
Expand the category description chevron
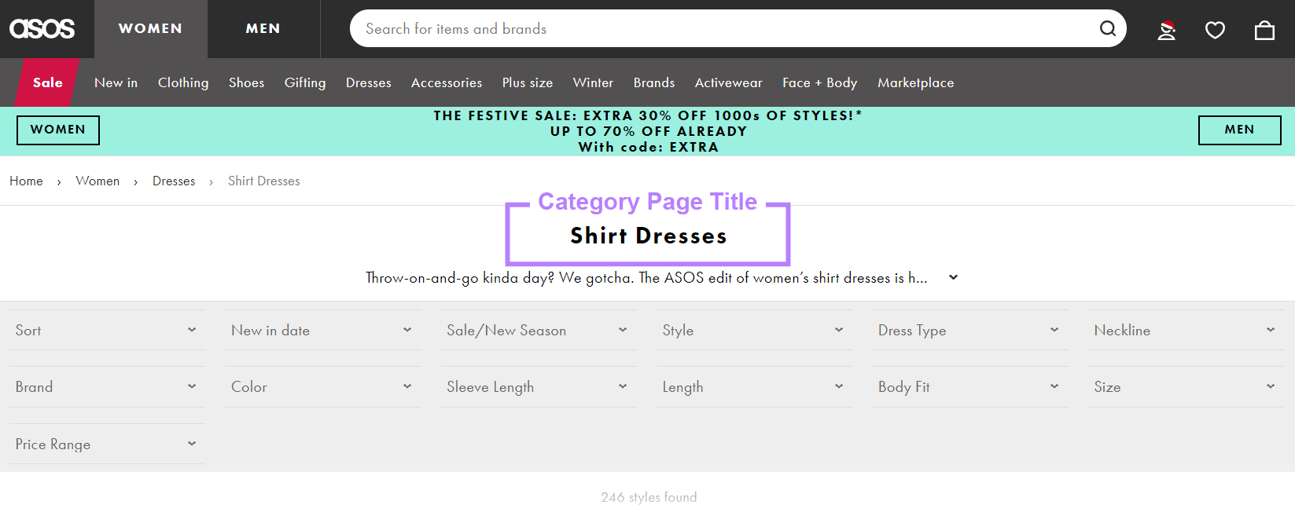[953, 277]
